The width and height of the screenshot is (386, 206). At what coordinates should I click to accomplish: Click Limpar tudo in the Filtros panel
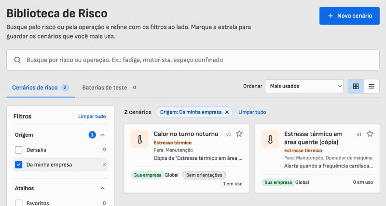(92, 116)
